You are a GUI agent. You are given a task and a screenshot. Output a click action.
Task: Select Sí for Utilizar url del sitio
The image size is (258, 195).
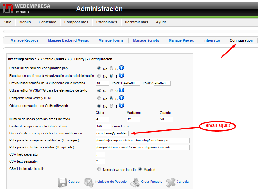point(111,68)
